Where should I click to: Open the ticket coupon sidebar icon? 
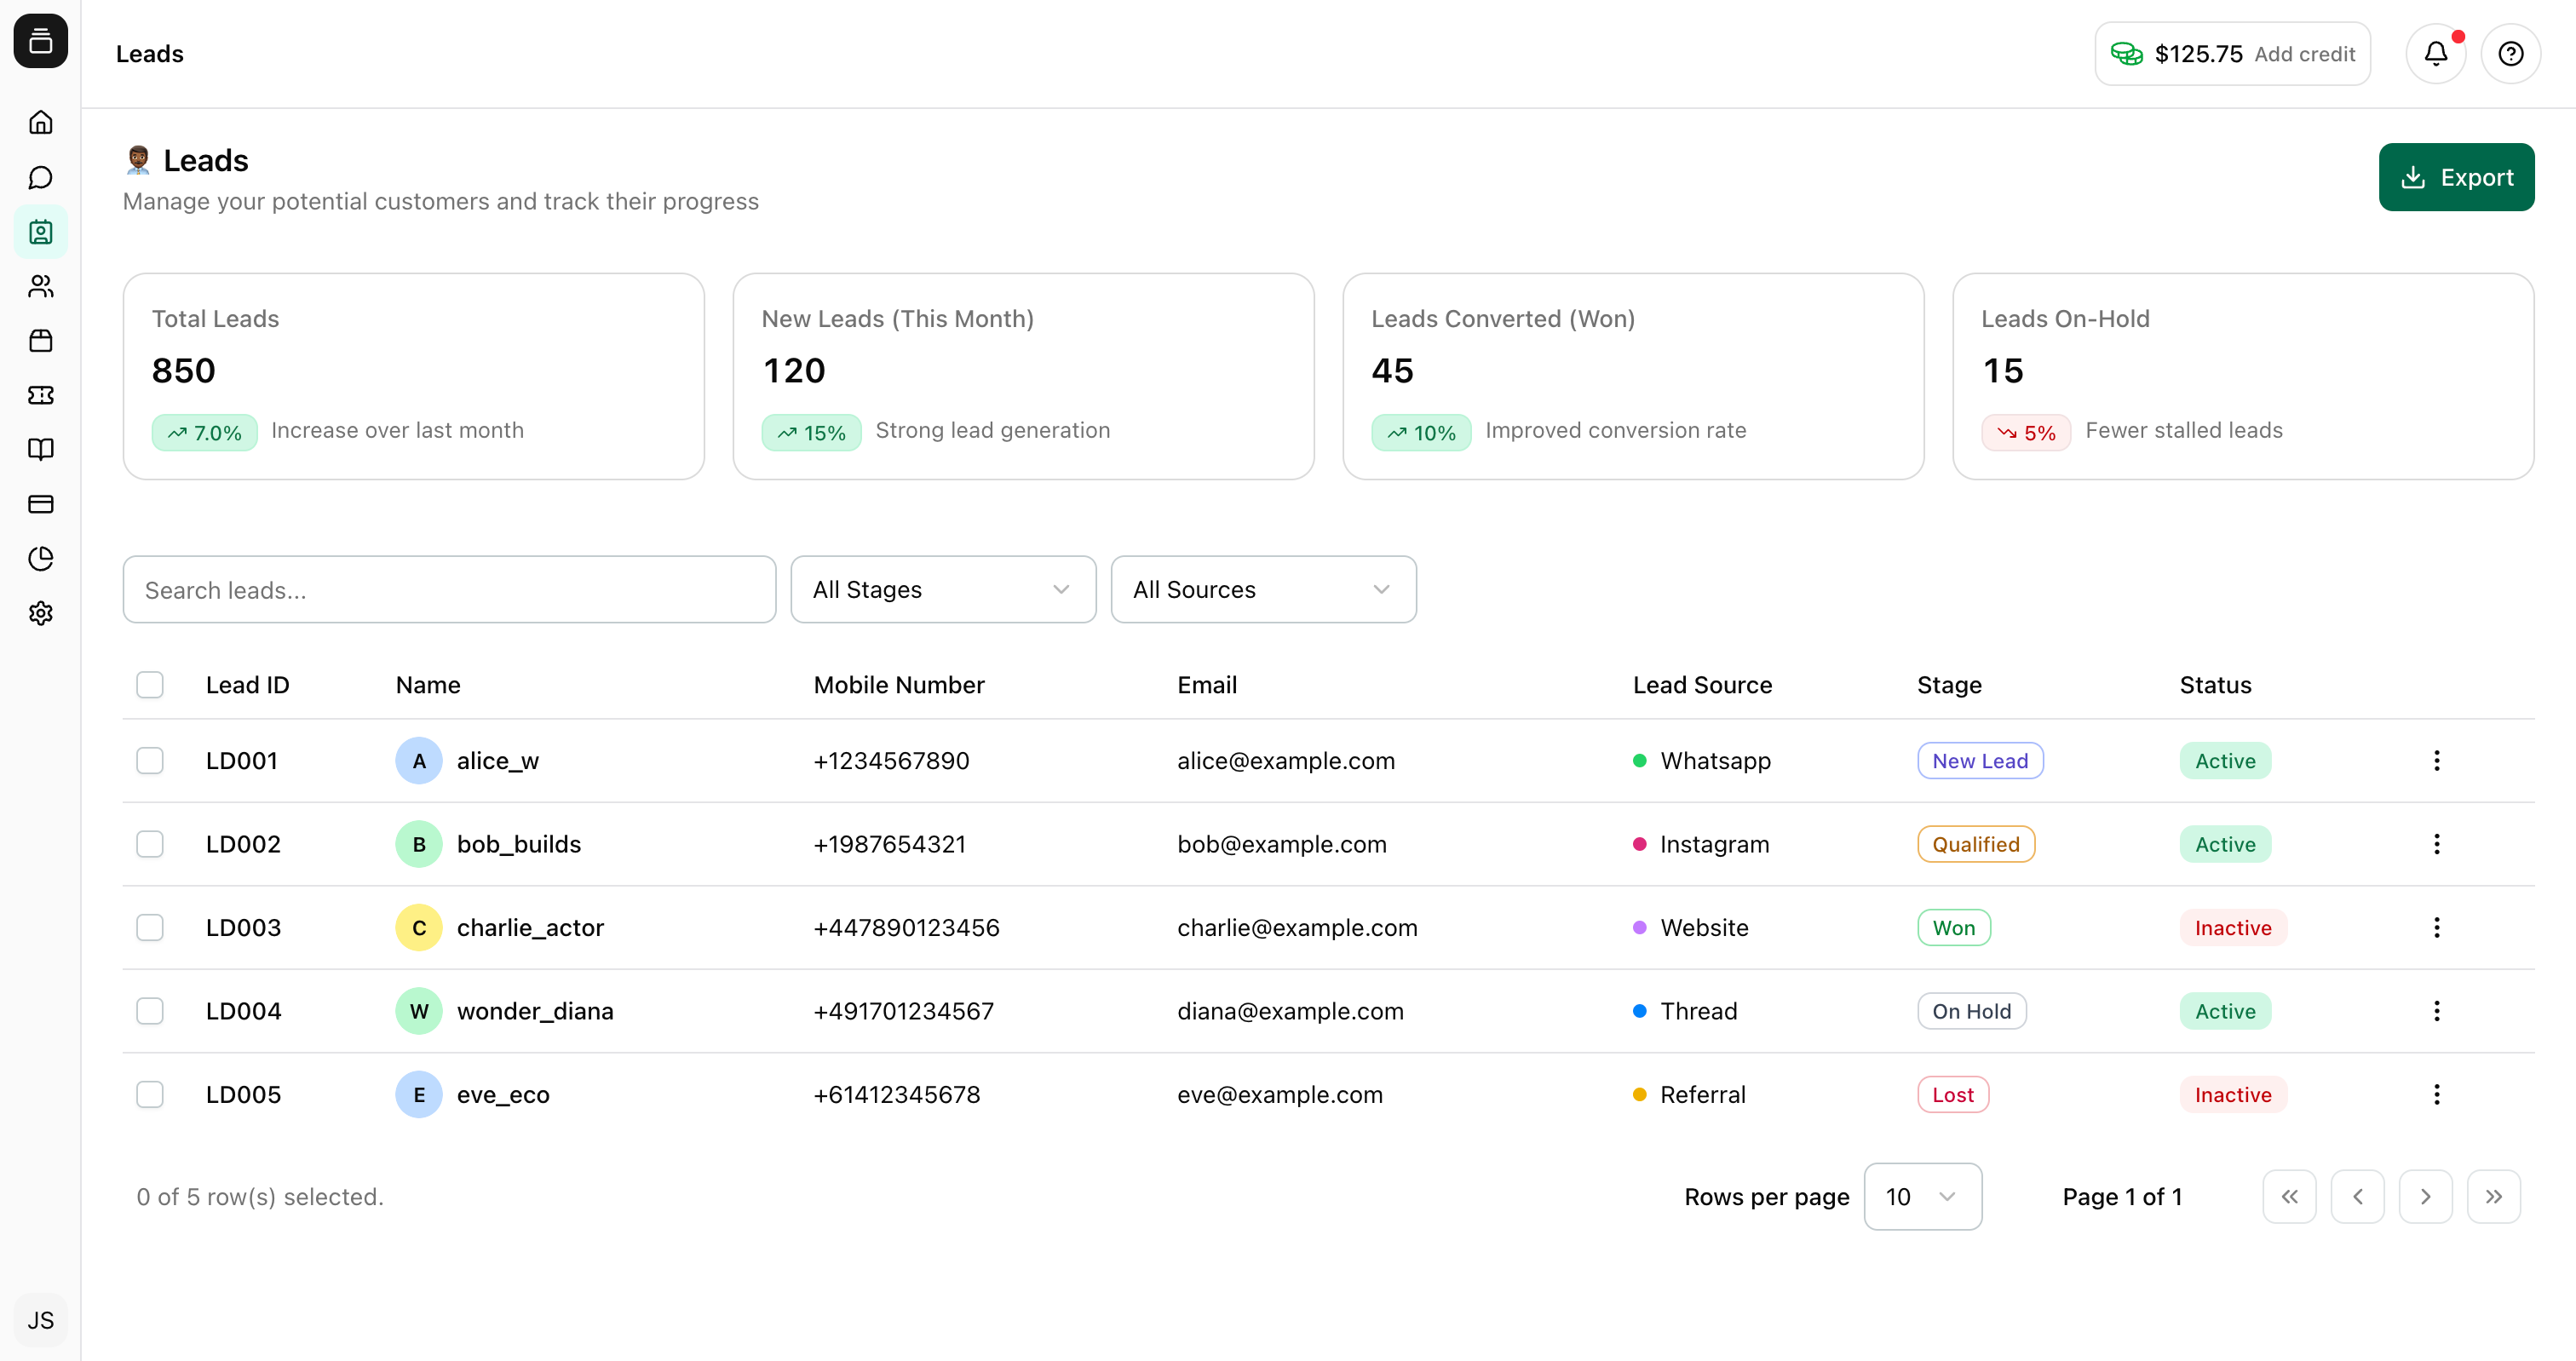41,395
